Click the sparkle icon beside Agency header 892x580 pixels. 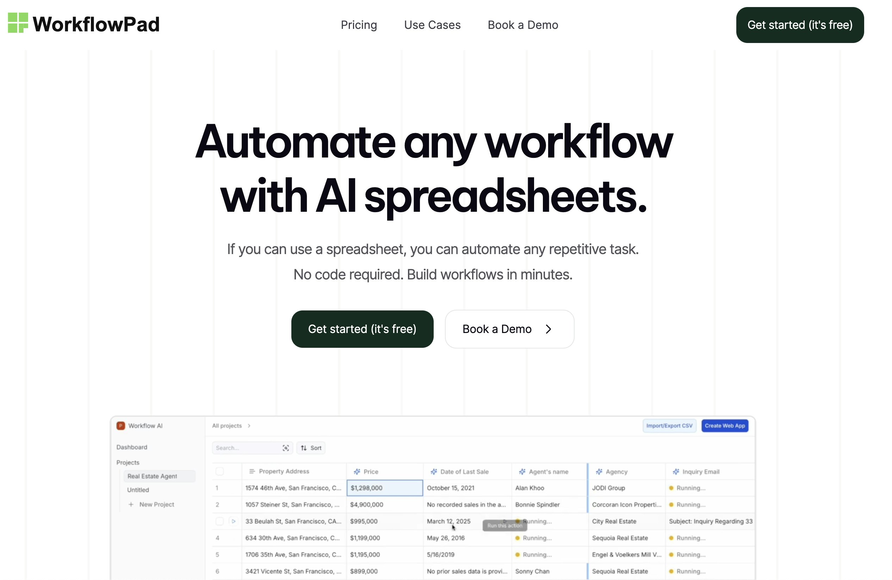tap(599, 472)
